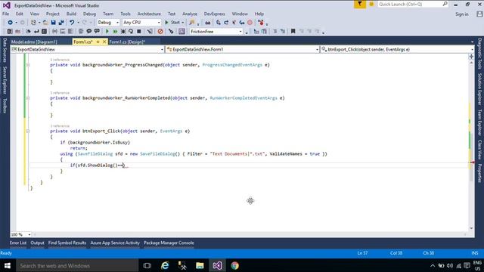Open the Error List panel tab
Image resolution: width=484 pixels, height=272 pixels.
[18, 243]
